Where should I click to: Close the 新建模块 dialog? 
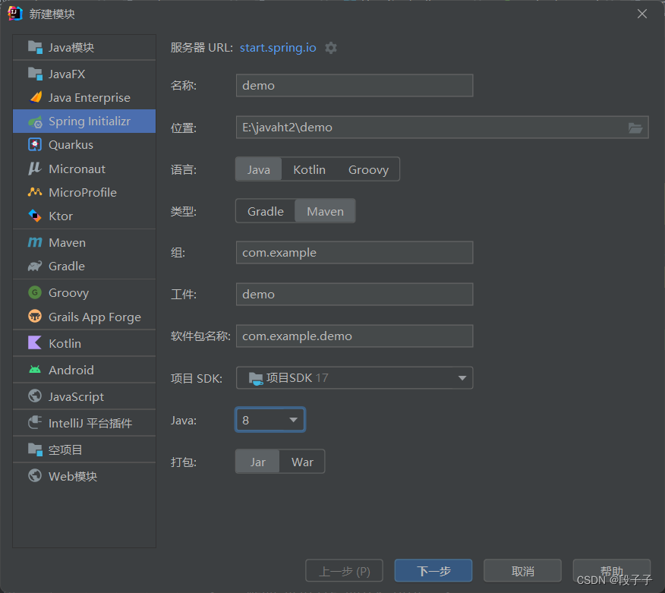tap(641, 14)
